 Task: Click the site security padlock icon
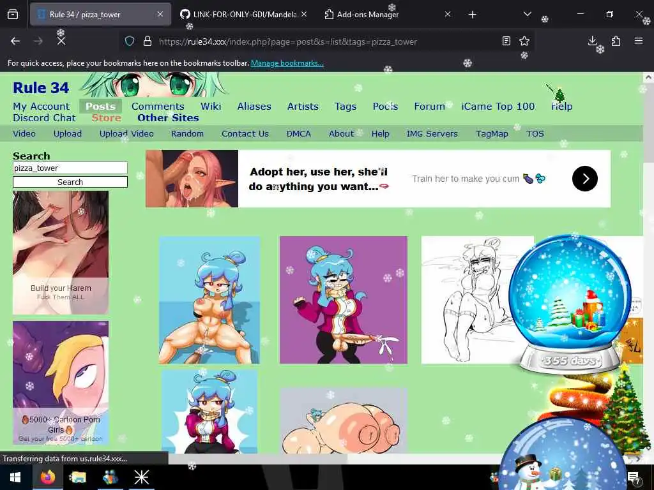pyautogui.click(x=147, y=41)
